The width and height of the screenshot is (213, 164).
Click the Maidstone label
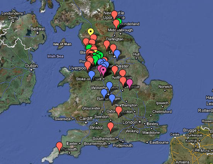click(151, 132)
